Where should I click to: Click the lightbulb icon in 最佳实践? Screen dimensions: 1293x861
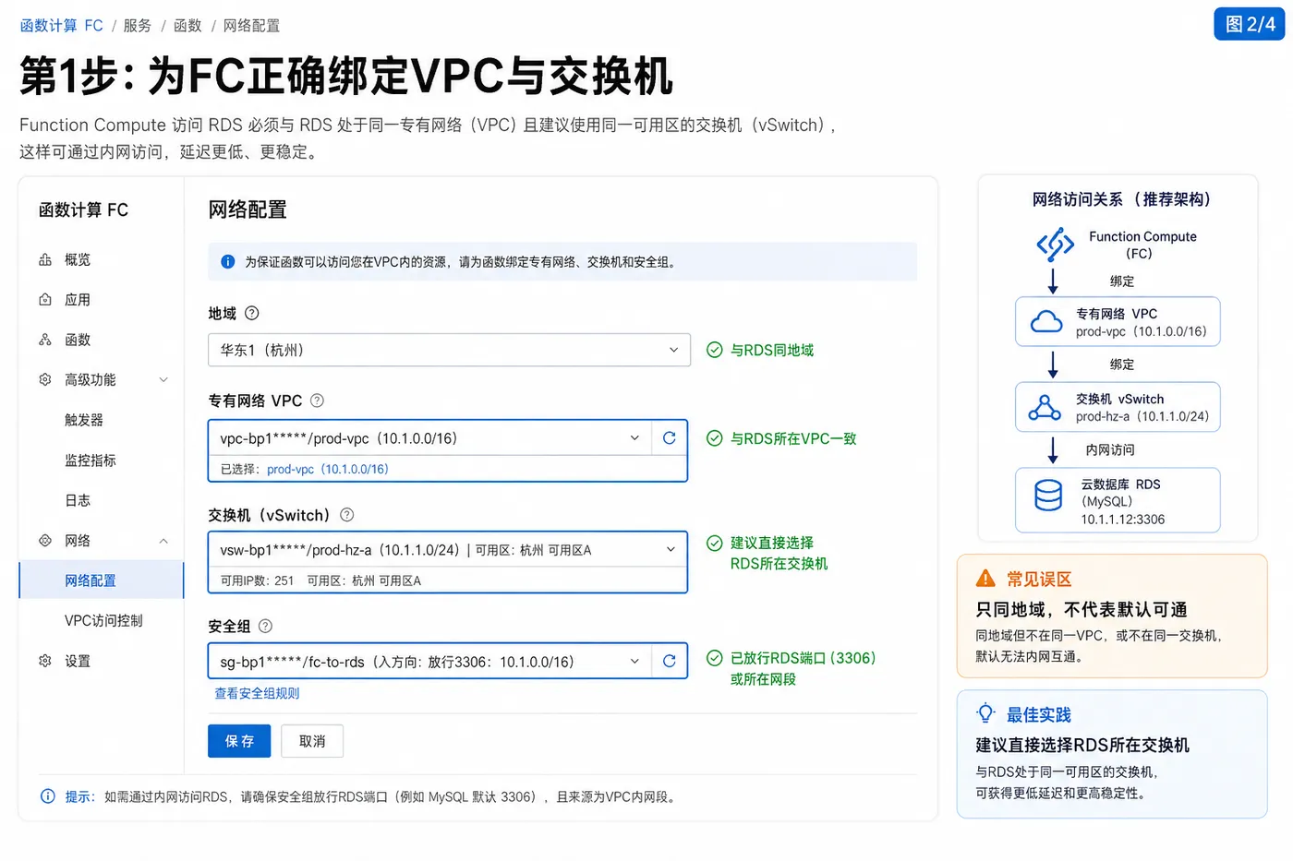[x=985, y=713]
